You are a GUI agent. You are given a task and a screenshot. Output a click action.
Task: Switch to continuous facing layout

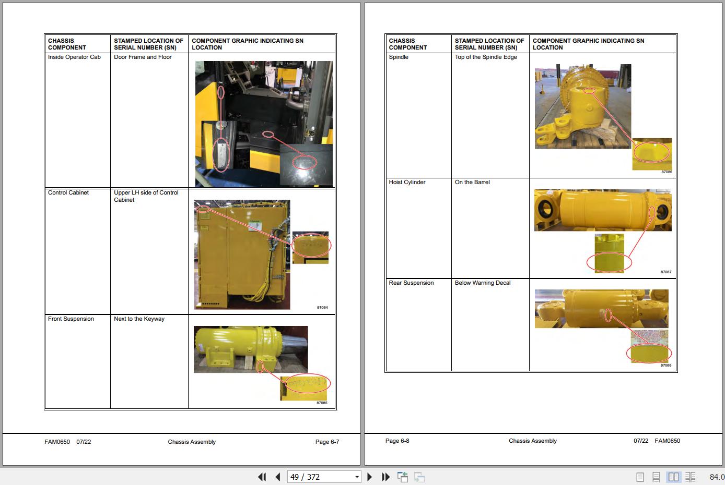(691, 477)
